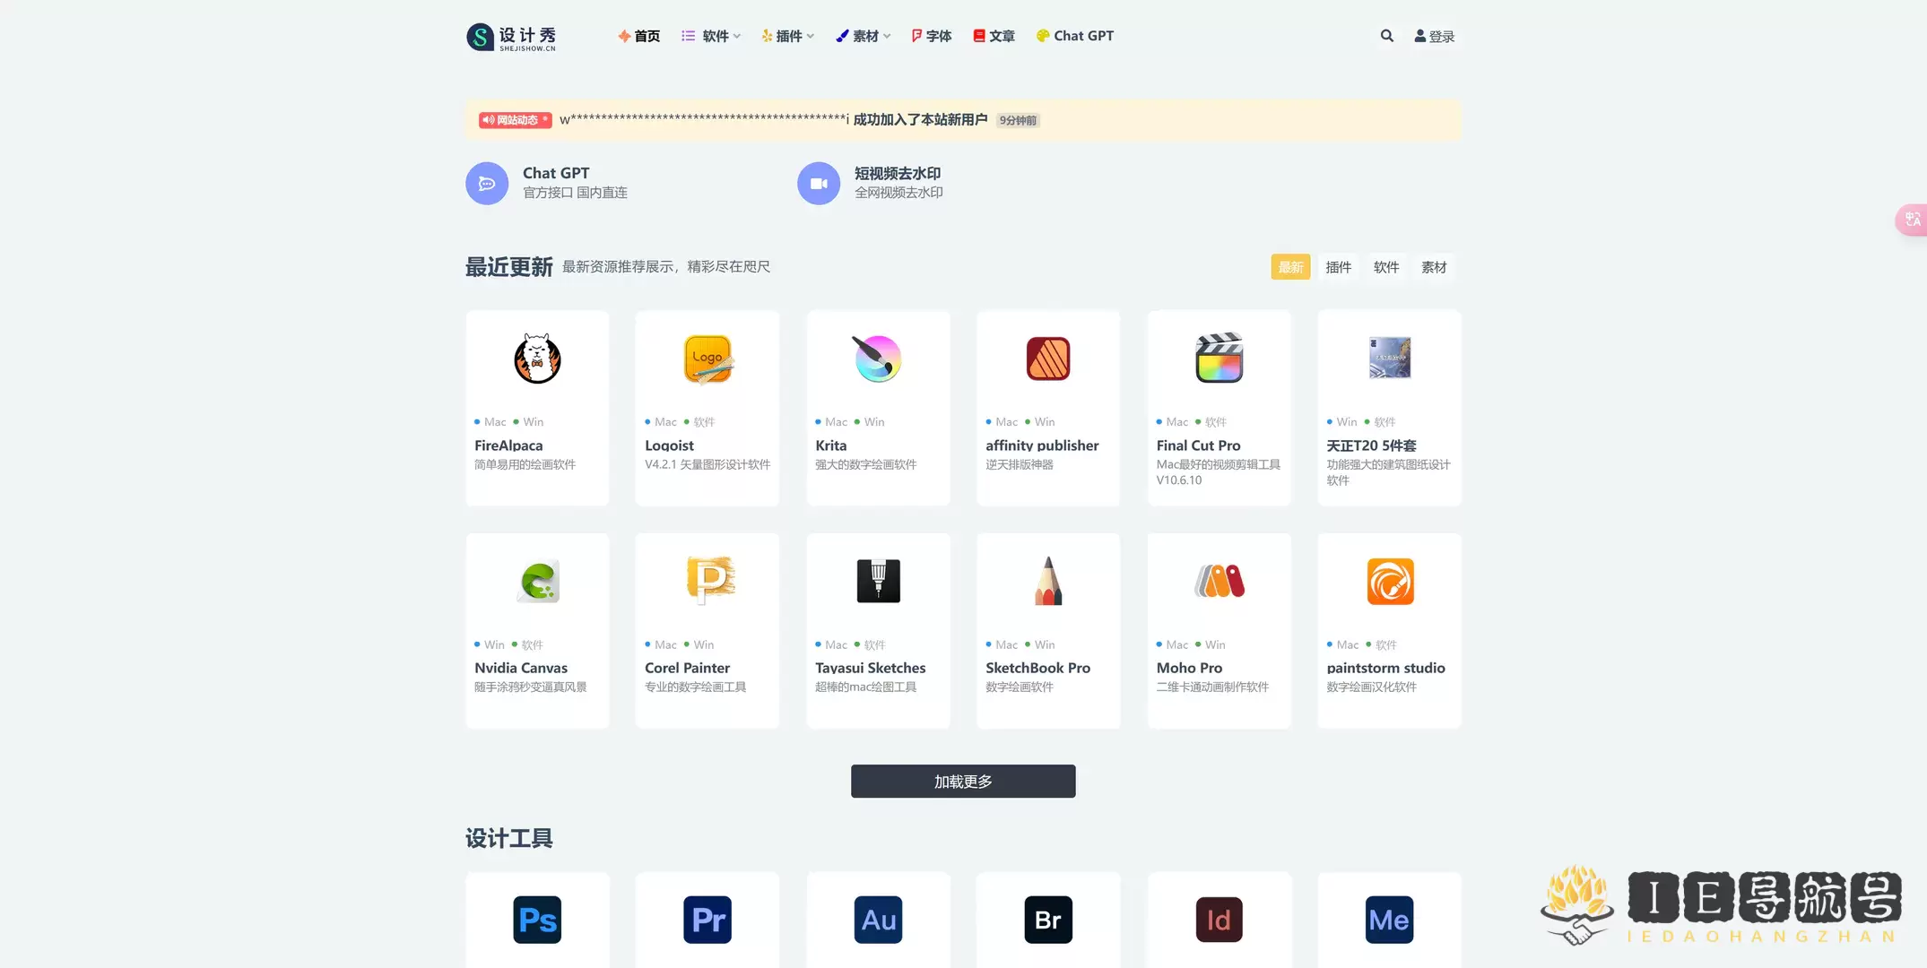The width and height of the screenshot is (1927, 968).
Task: Select the Photoshop icon under 设计工具
Action: click(x=536, y=919)
